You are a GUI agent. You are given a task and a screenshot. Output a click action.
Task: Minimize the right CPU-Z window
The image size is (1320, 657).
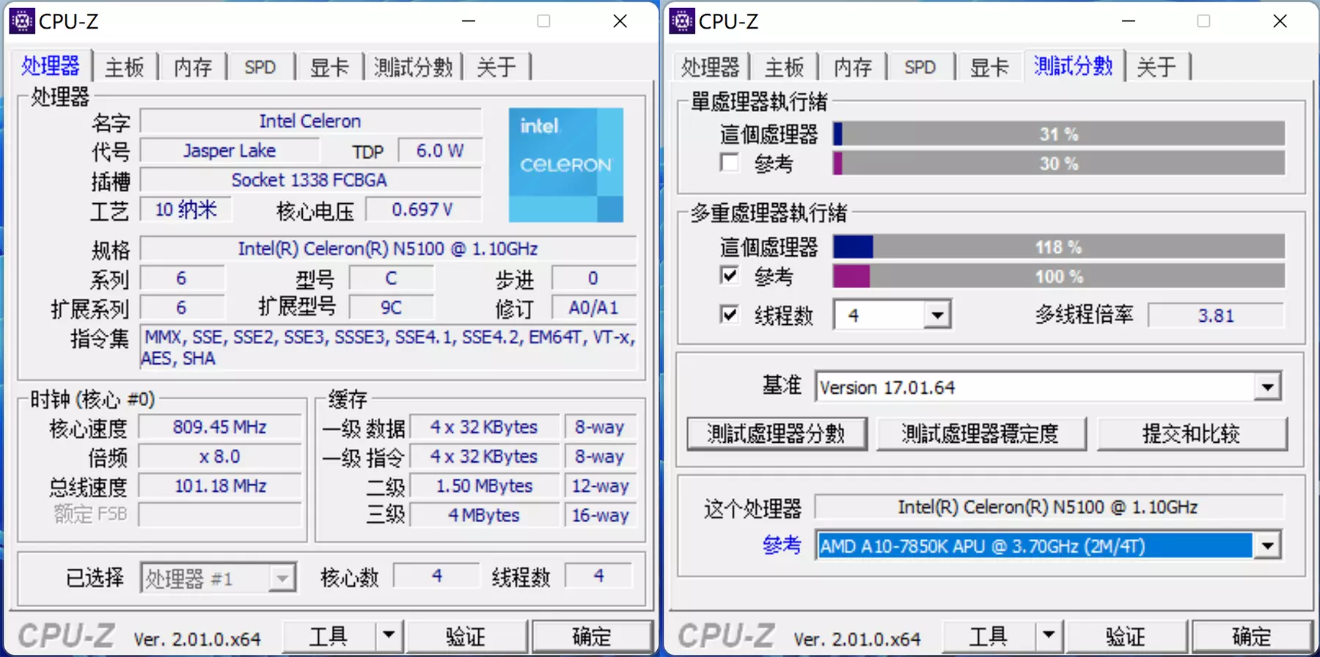[x=1129, y=21]
